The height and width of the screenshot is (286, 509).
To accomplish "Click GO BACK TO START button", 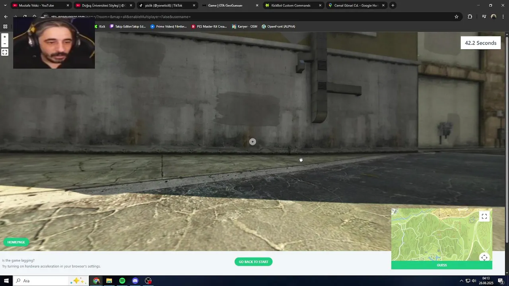I will point(253,262).
